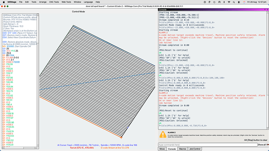Click the Wi-Fi status icon

click(229, 2)
